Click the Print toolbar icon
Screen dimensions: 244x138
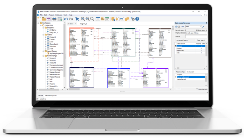point(54,19)
